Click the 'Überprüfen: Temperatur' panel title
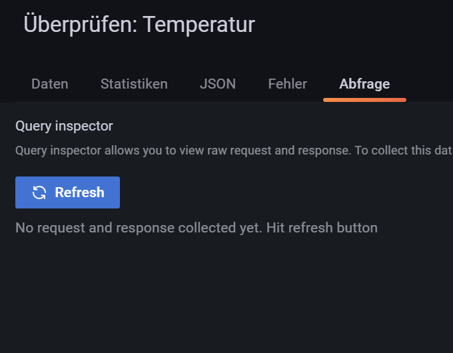 click(x=139, y=25)
